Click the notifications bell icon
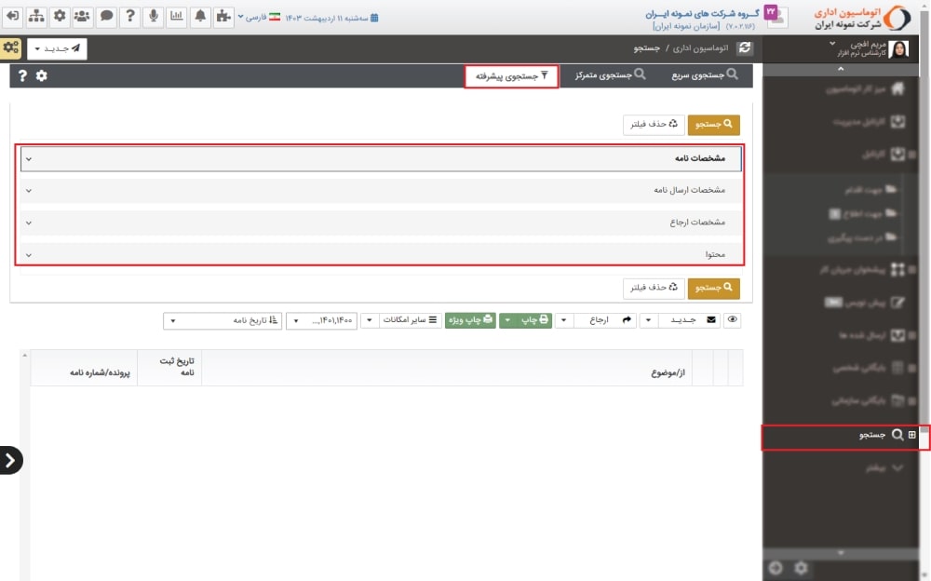 [x=200, y=17]
